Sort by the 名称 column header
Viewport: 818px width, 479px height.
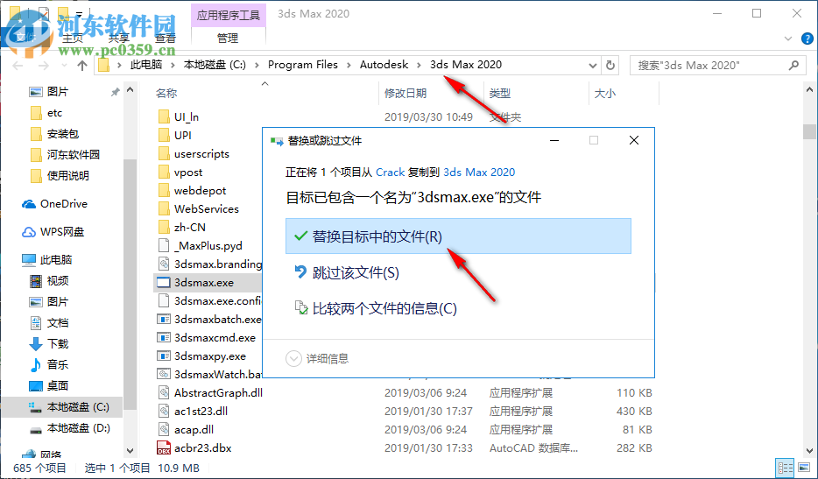[166, 94]
